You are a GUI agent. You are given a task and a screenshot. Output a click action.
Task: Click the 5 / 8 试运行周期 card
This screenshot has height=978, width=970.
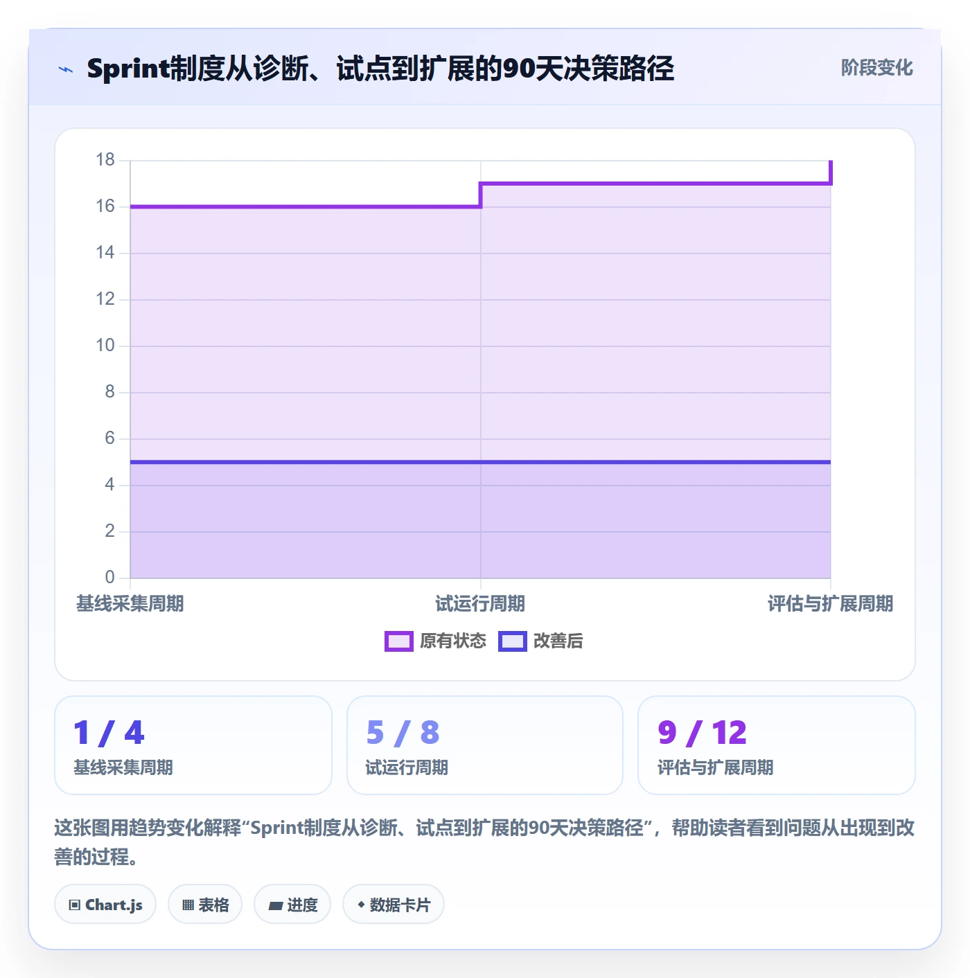point(485,745)
